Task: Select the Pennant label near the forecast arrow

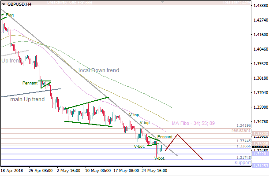Action: 164,137
